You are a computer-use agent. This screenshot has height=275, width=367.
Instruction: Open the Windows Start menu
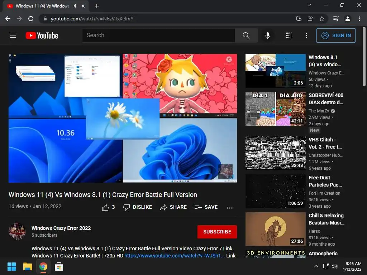pyautogui.click(x=11, y=266)
